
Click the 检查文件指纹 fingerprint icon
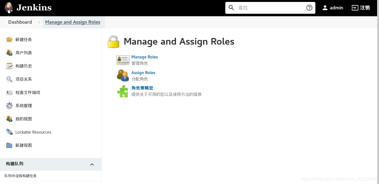click(x=9, y=92)
